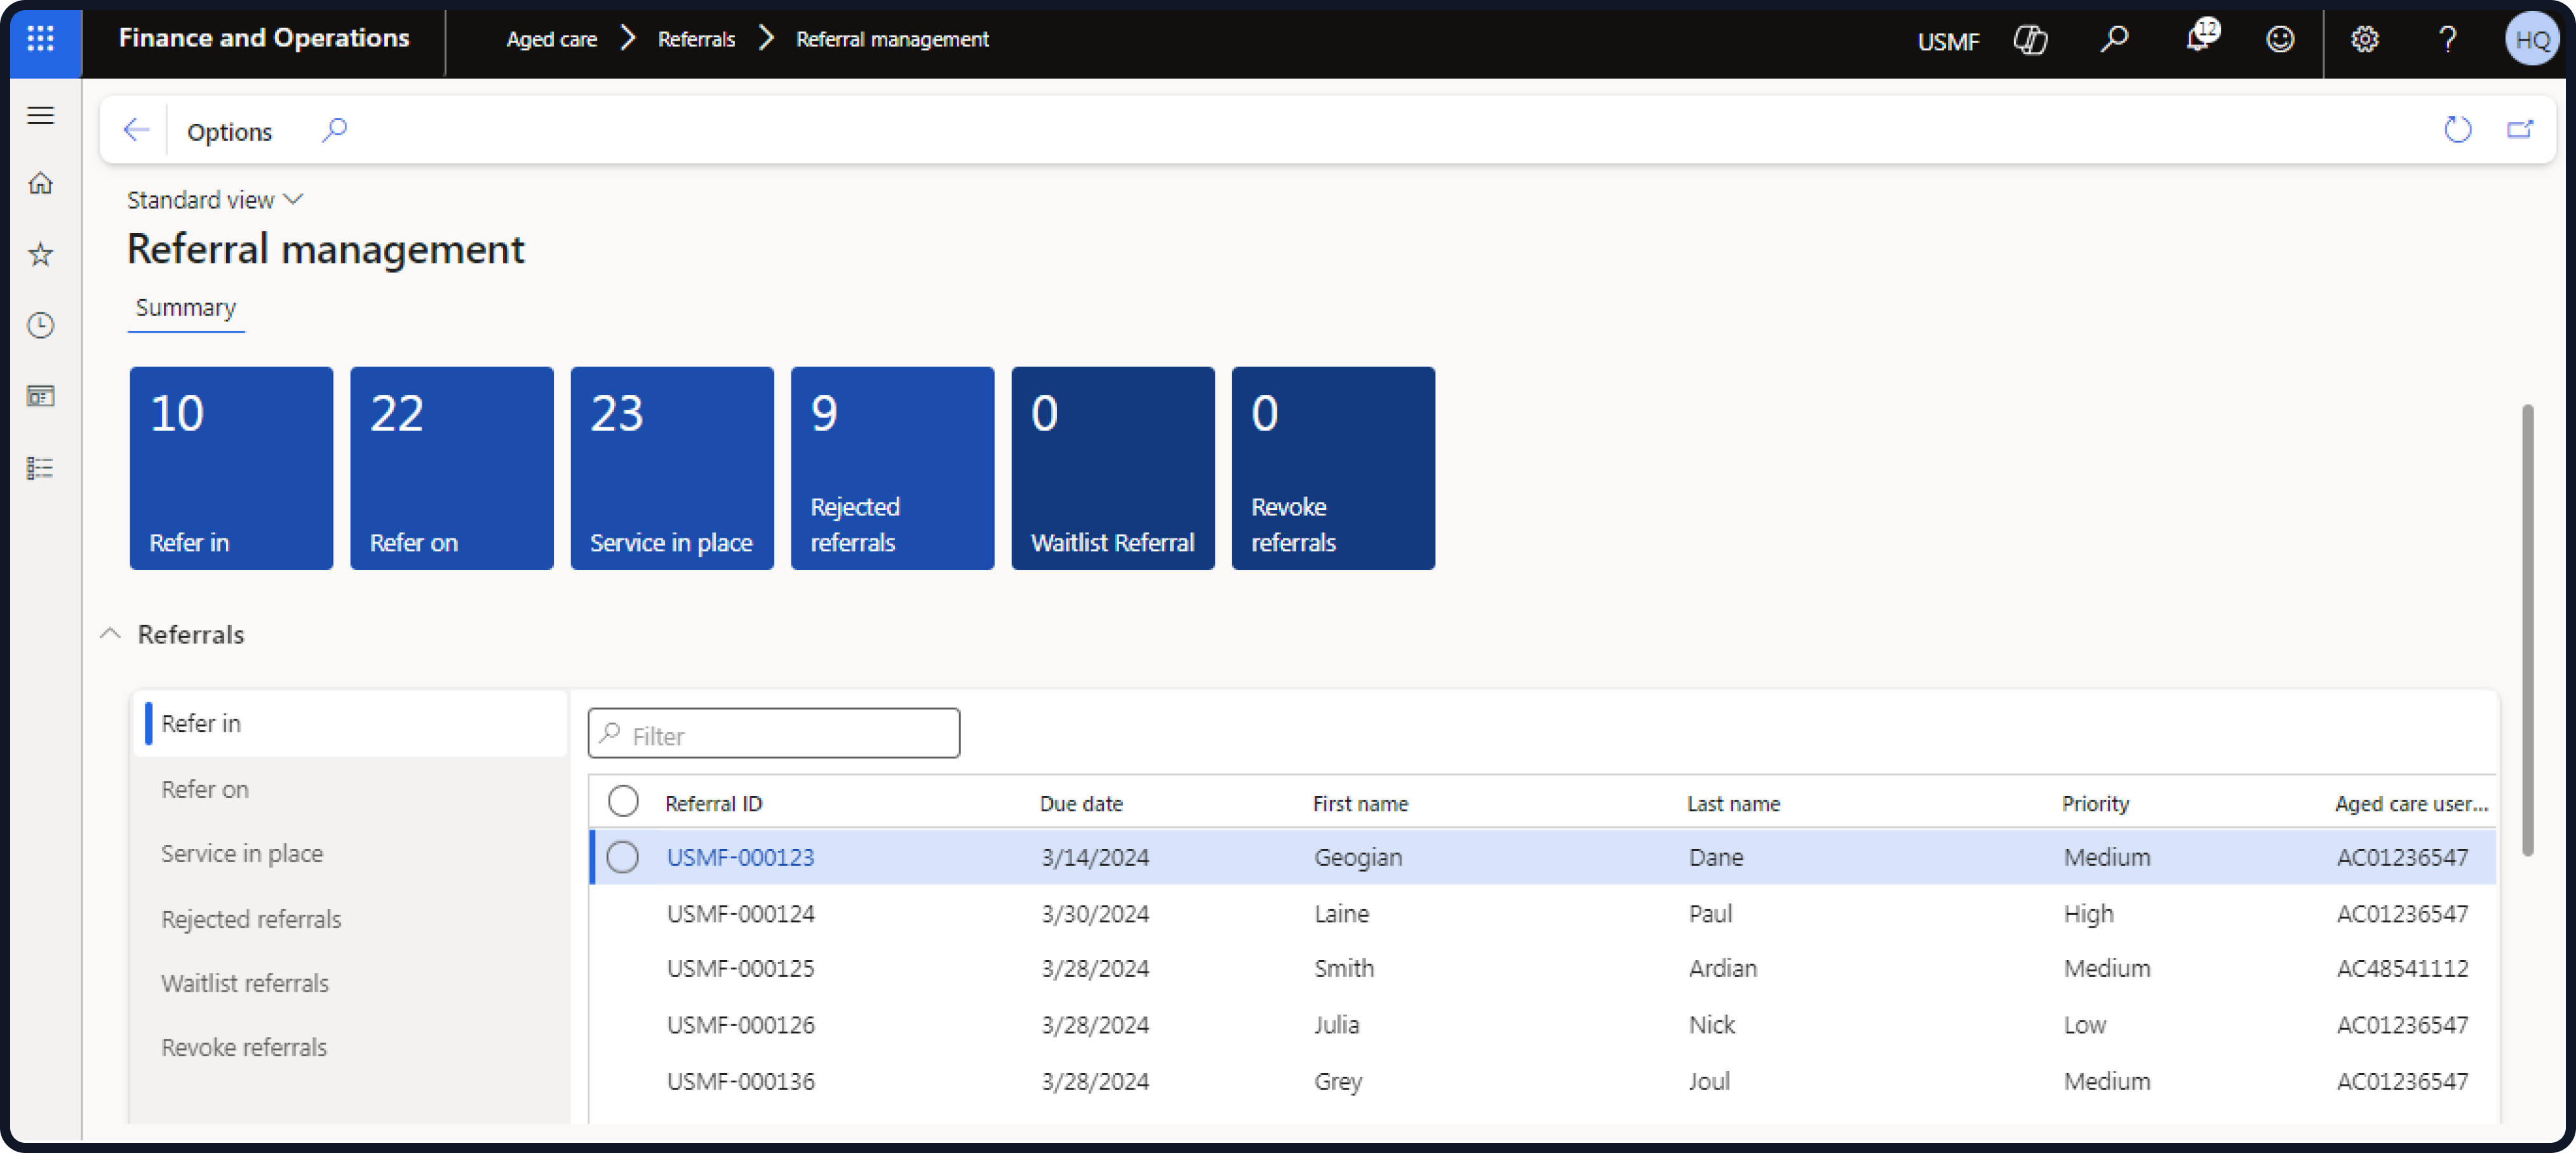2576x1153 pixels.
Task: Click Referral management in the breadcrumb
Action: click(892, 40)
